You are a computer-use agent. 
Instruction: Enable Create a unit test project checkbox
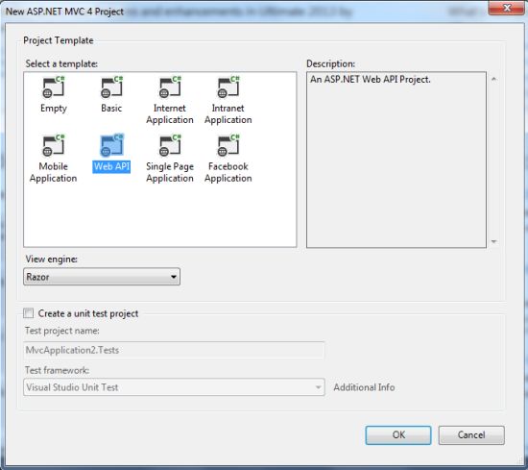click(29, 313)
